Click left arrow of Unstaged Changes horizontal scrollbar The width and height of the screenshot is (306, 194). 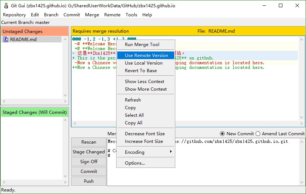coord(4,102)
